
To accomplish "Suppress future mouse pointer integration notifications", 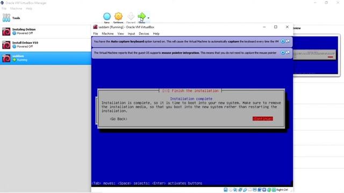I will pos(288,53).
